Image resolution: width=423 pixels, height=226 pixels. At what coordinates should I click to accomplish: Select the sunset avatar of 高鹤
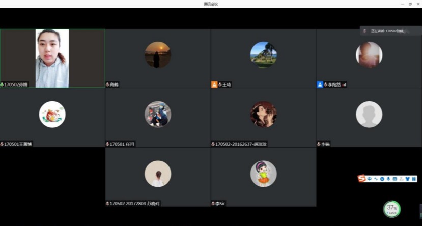[158, 55]
